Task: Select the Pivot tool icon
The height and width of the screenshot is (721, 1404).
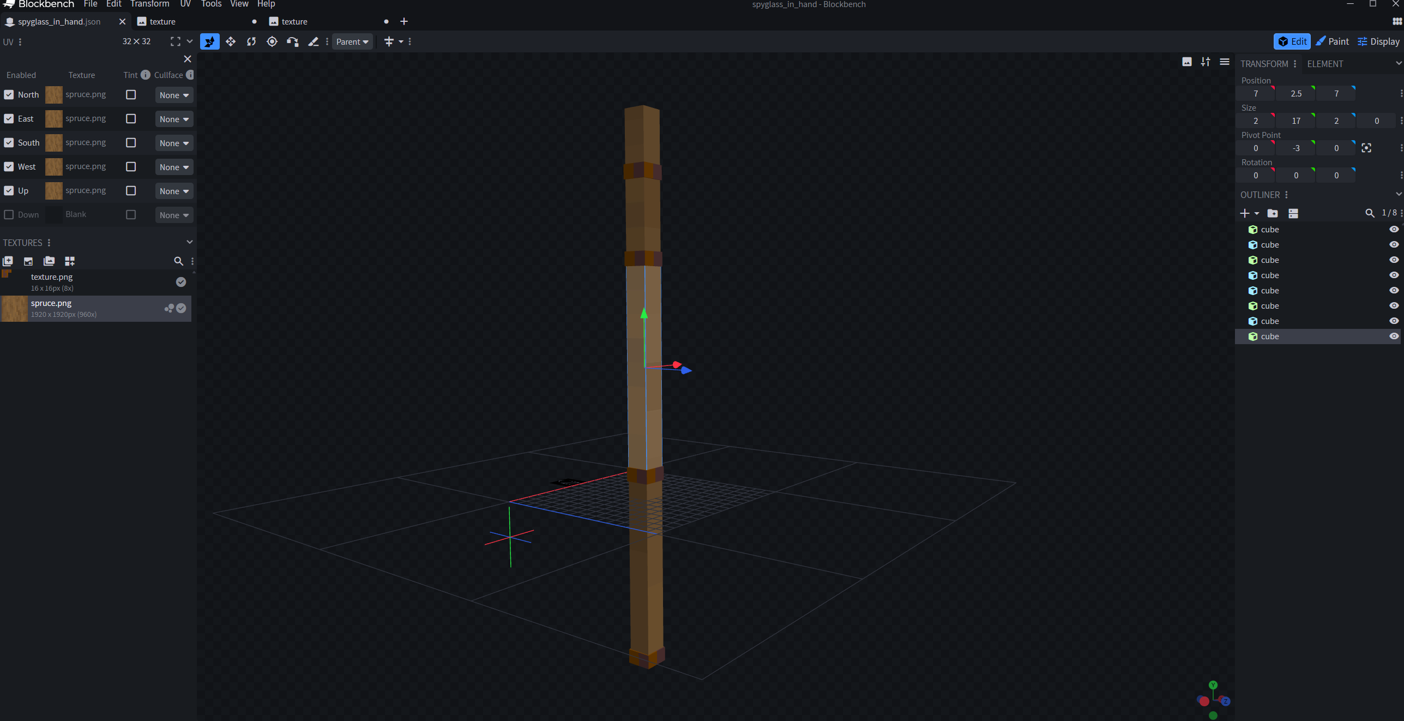Action: click(x=272, y=41)
